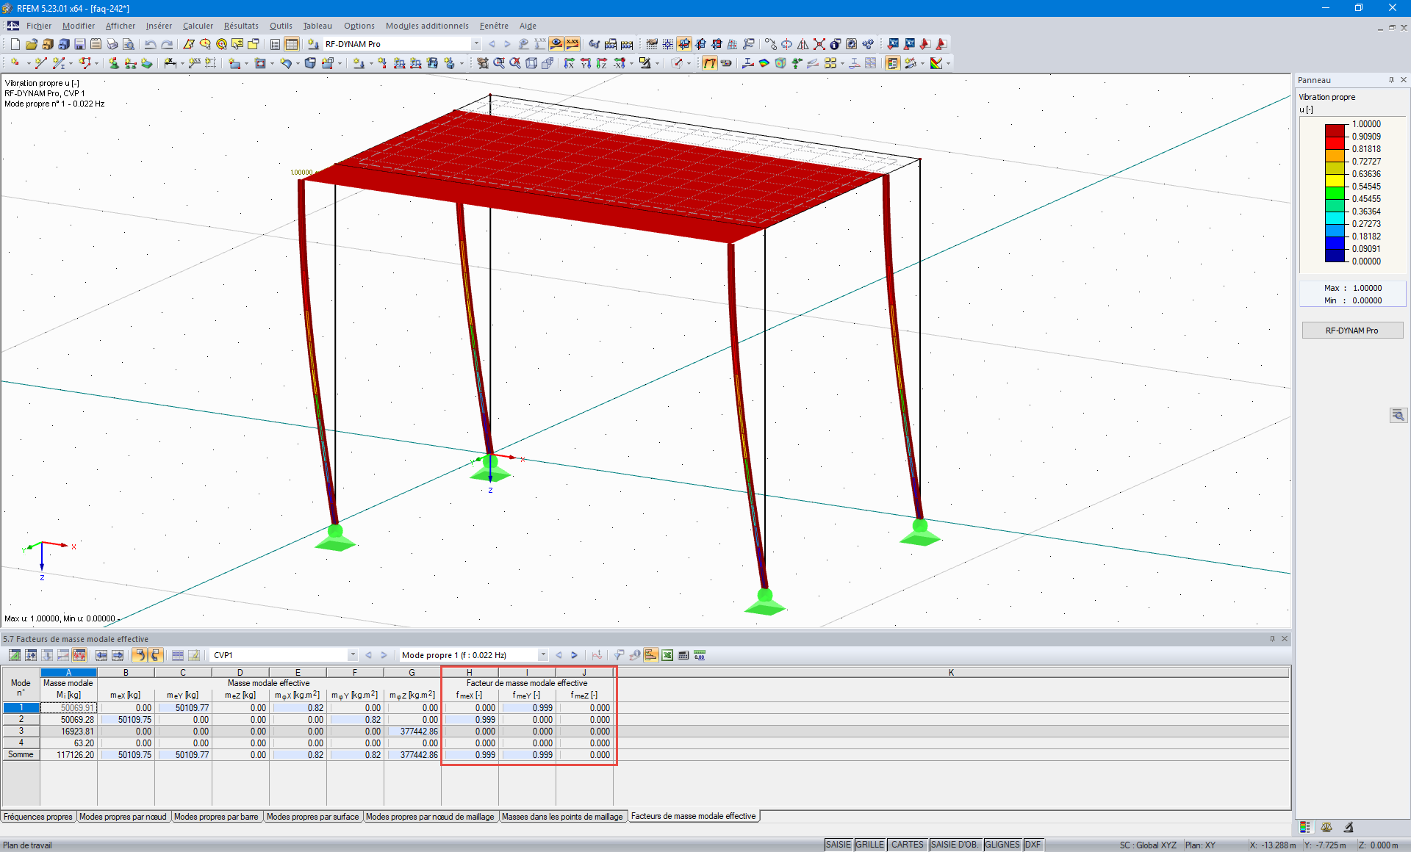Open the Calculer menu
This screenshot has width=1411, height=852.
pos(198,26)
